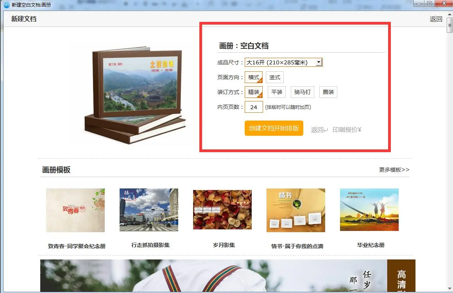Choose 骑马钉 saddle-stitch binding
Screen dimensions: 453x293
(302, 92)
